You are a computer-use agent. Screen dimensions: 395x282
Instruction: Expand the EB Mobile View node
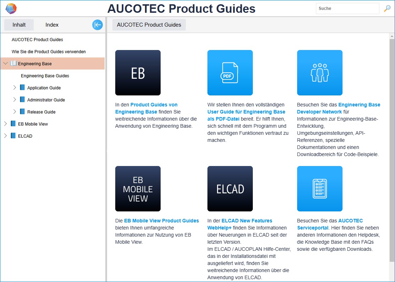coord(5,124)
